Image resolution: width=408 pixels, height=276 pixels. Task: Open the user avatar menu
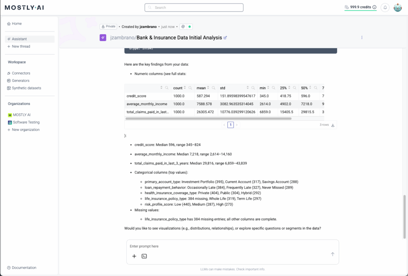pyautogui.click(x=398, y=8)
